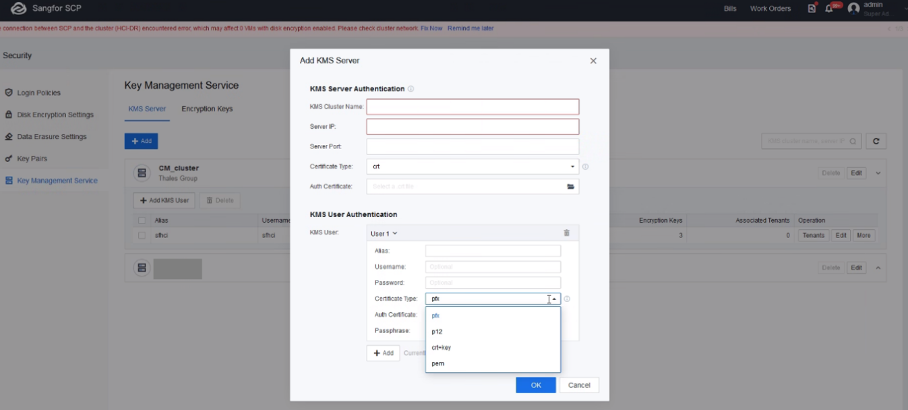Open Disk Encryption Settings in sidebar

(x=55, y=115)
